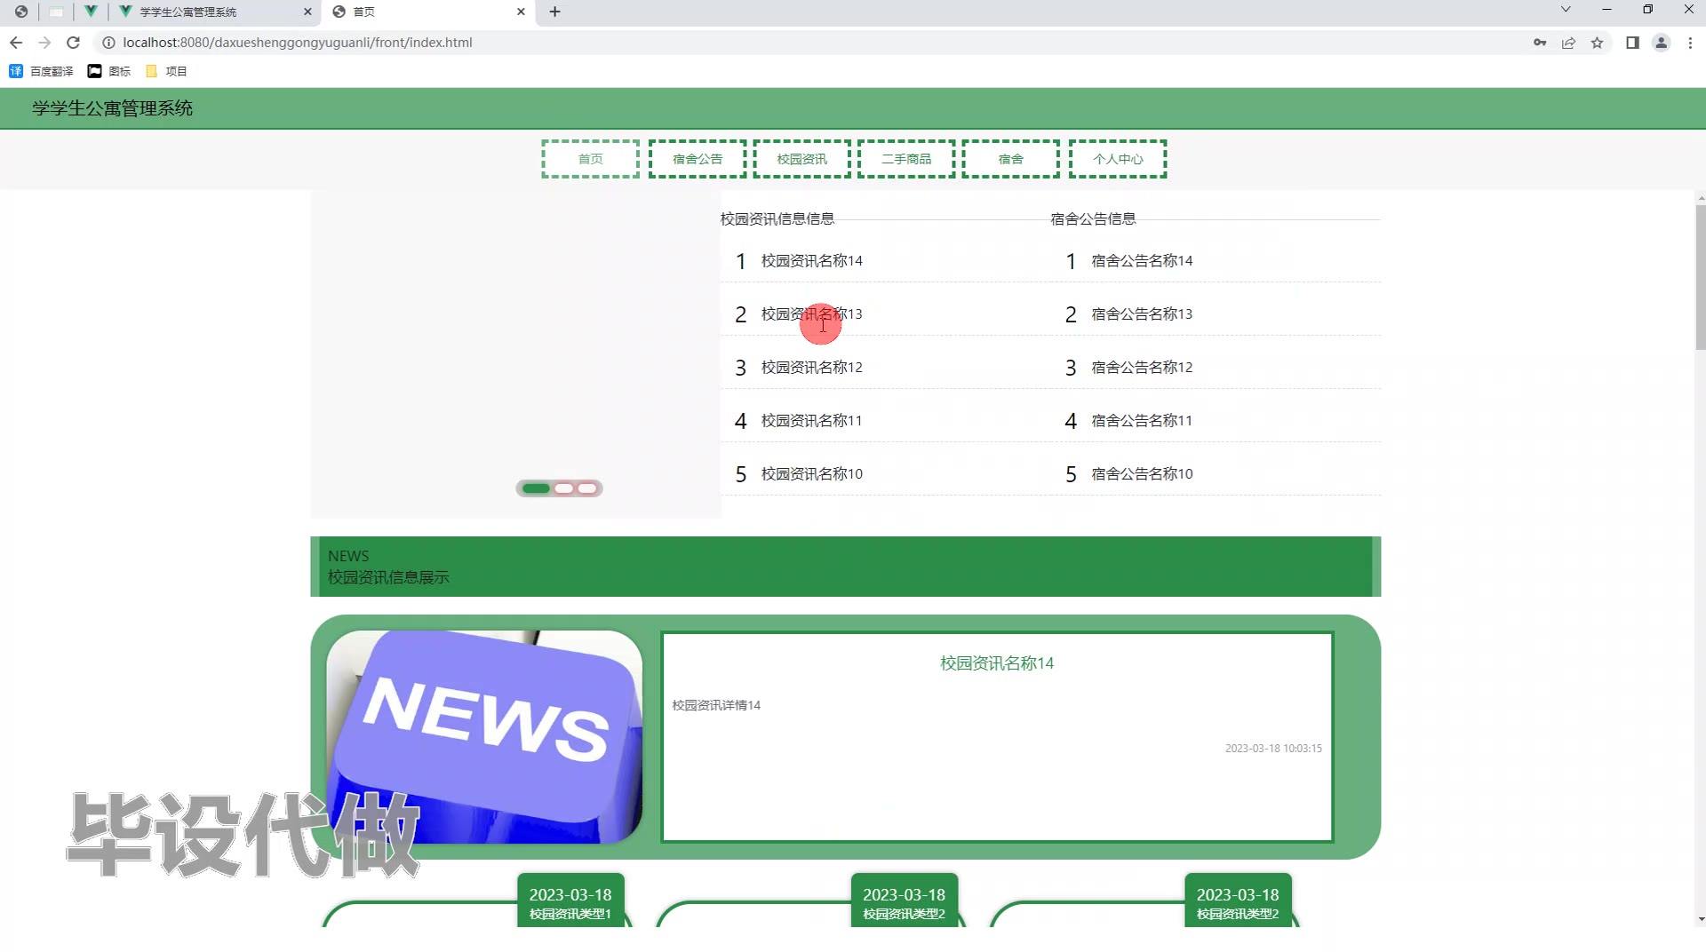Image resolution: width=1706 pixels, height=952 pixels.
Task: Select the third carousel indicator dot
Action: tap(587, 488)
